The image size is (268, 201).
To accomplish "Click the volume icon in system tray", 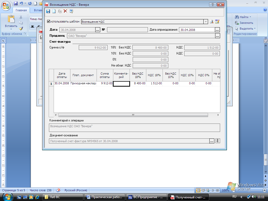I will (x=254, y=197).
